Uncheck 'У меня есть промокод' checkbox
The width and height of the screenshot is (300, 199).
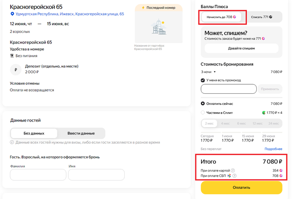point(203,80)
